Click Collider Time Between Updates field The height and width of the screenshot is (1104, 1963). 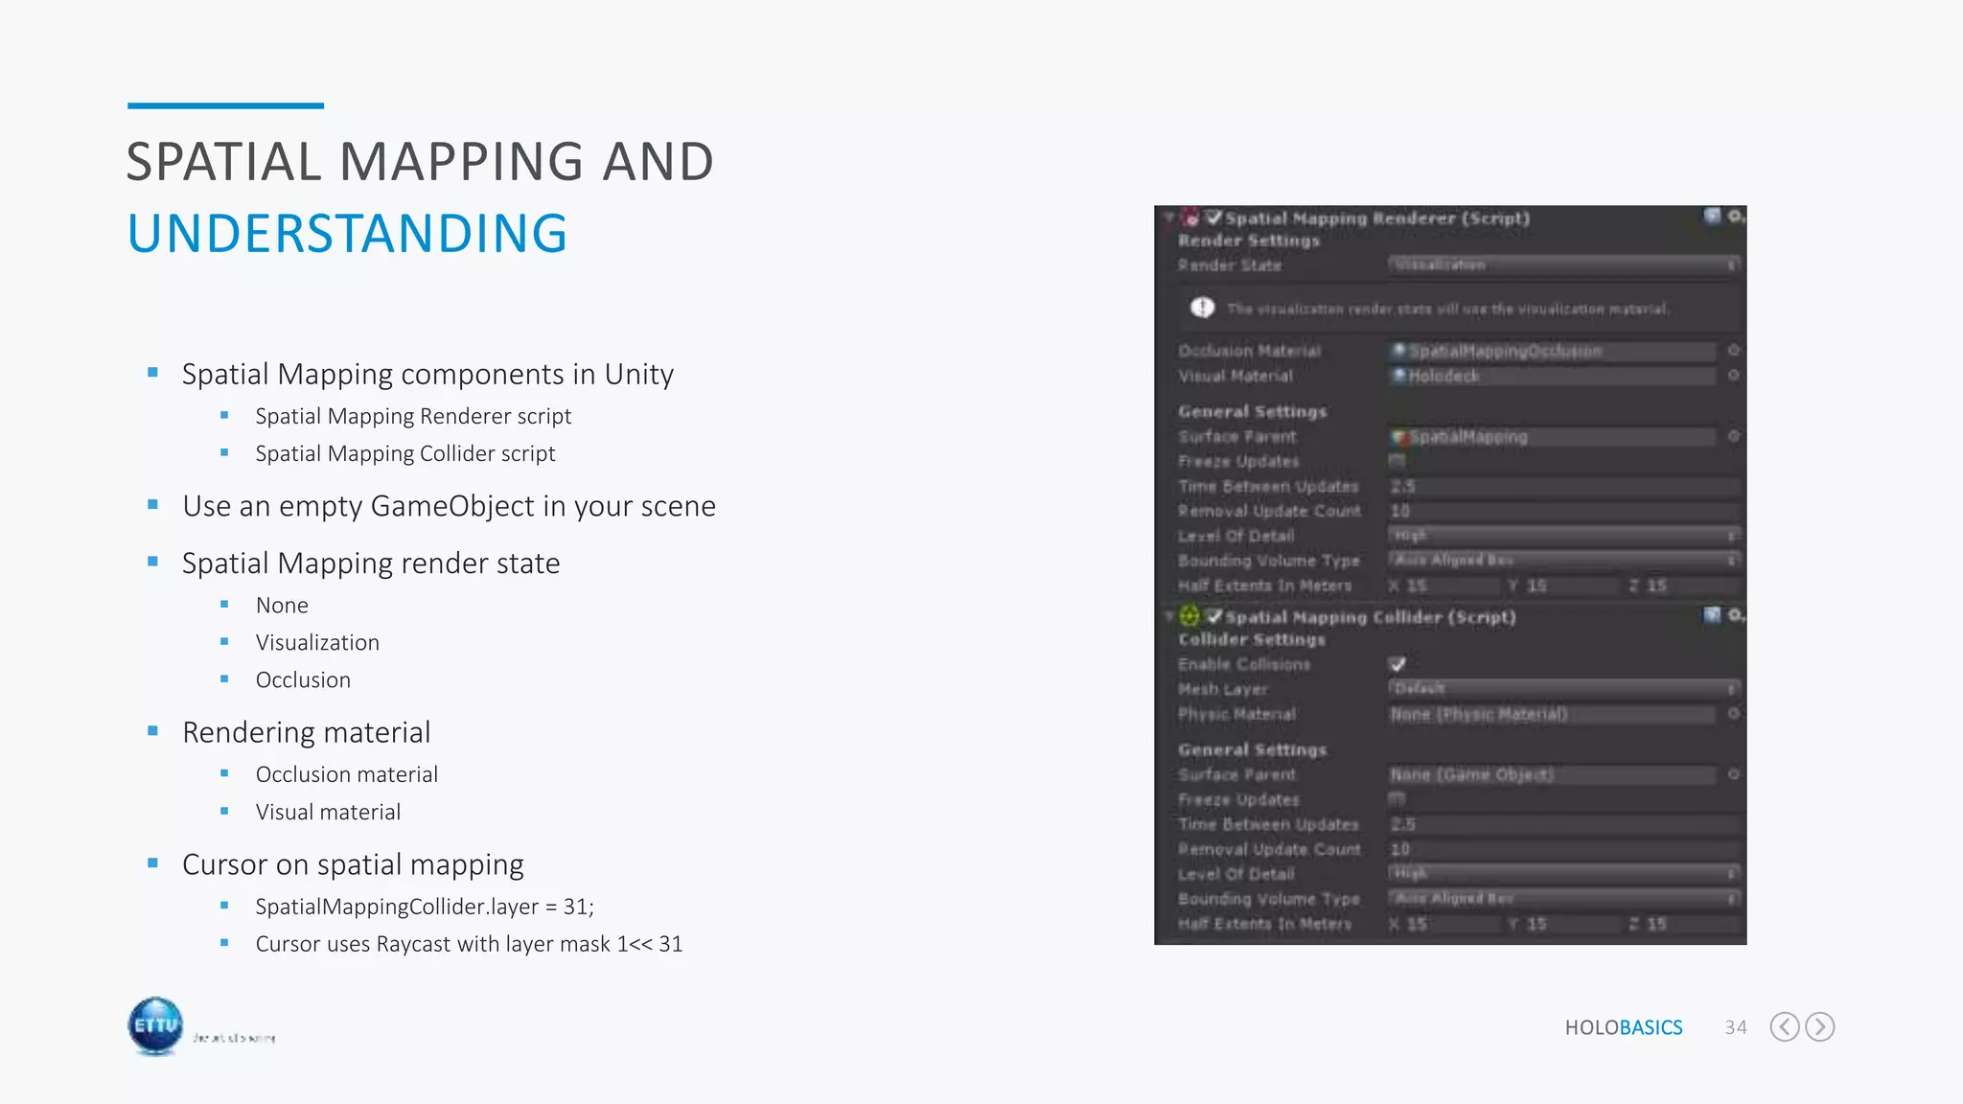pyautogui.click(x=1564, y=824)
